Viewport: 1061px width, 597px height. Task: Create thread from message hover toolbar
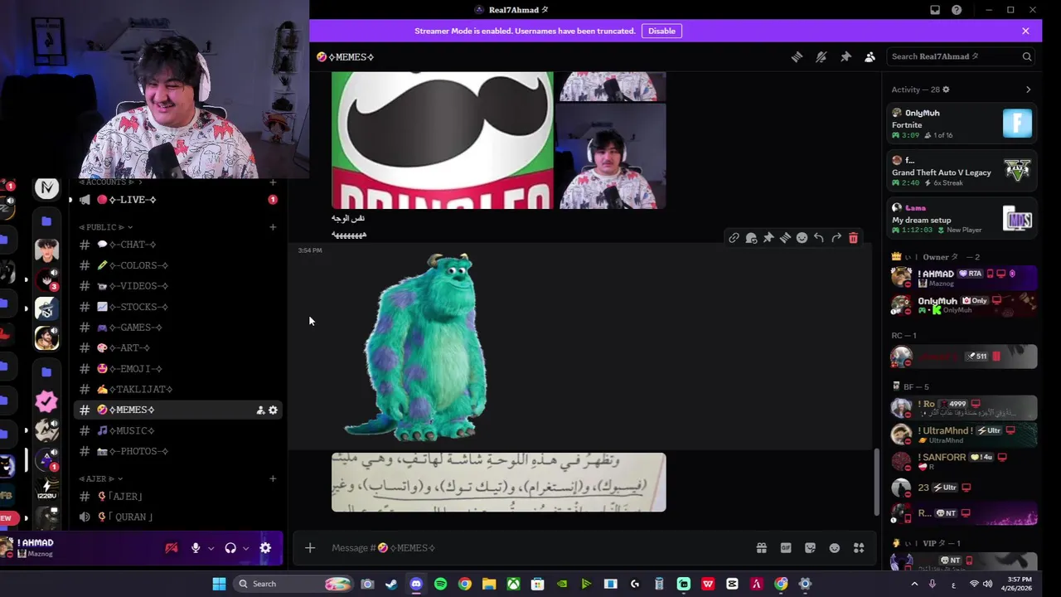click(785, 238)
